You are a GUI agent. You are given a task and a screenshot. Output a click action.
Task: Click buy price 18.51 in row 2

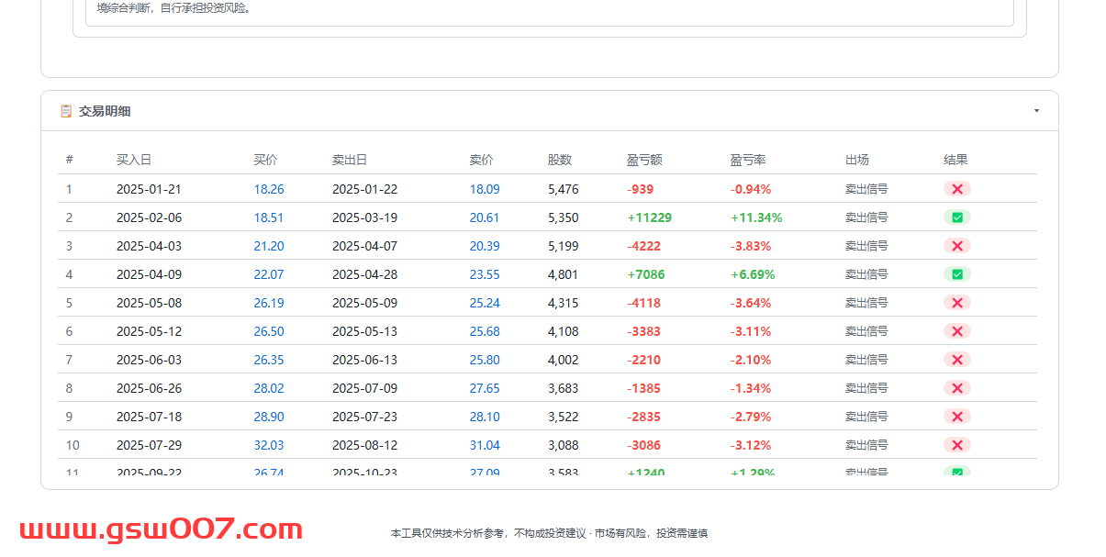(x=269, y=217)
